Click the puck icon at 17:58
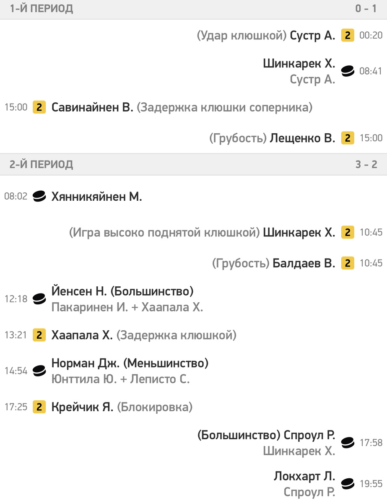This screenshot has height=503, width=387. 348,443
